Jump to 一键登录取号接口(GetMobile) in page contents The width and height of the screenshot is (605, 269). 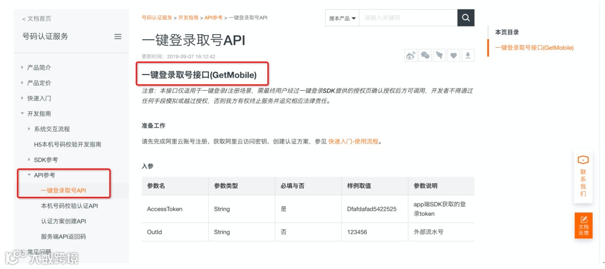534,48
